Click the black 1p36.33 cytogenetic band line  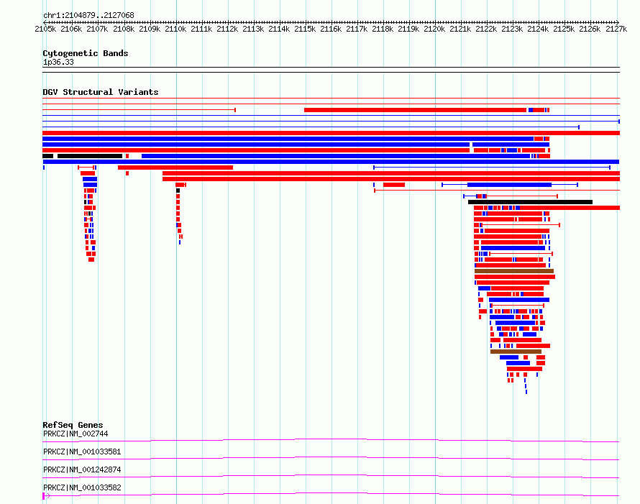(331, 69)
